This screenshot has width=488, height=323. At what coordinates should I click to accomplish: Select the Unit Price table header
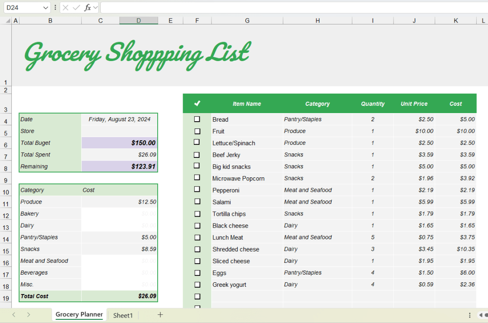tap(414, 104)
